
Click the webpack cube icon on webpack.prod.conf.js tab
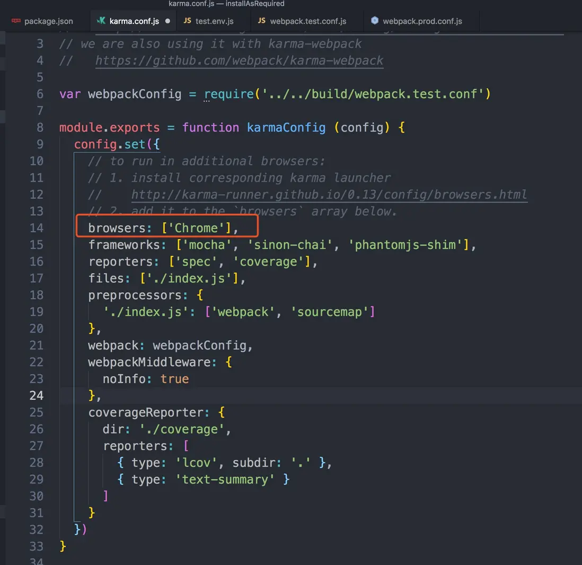click(375, 21)
